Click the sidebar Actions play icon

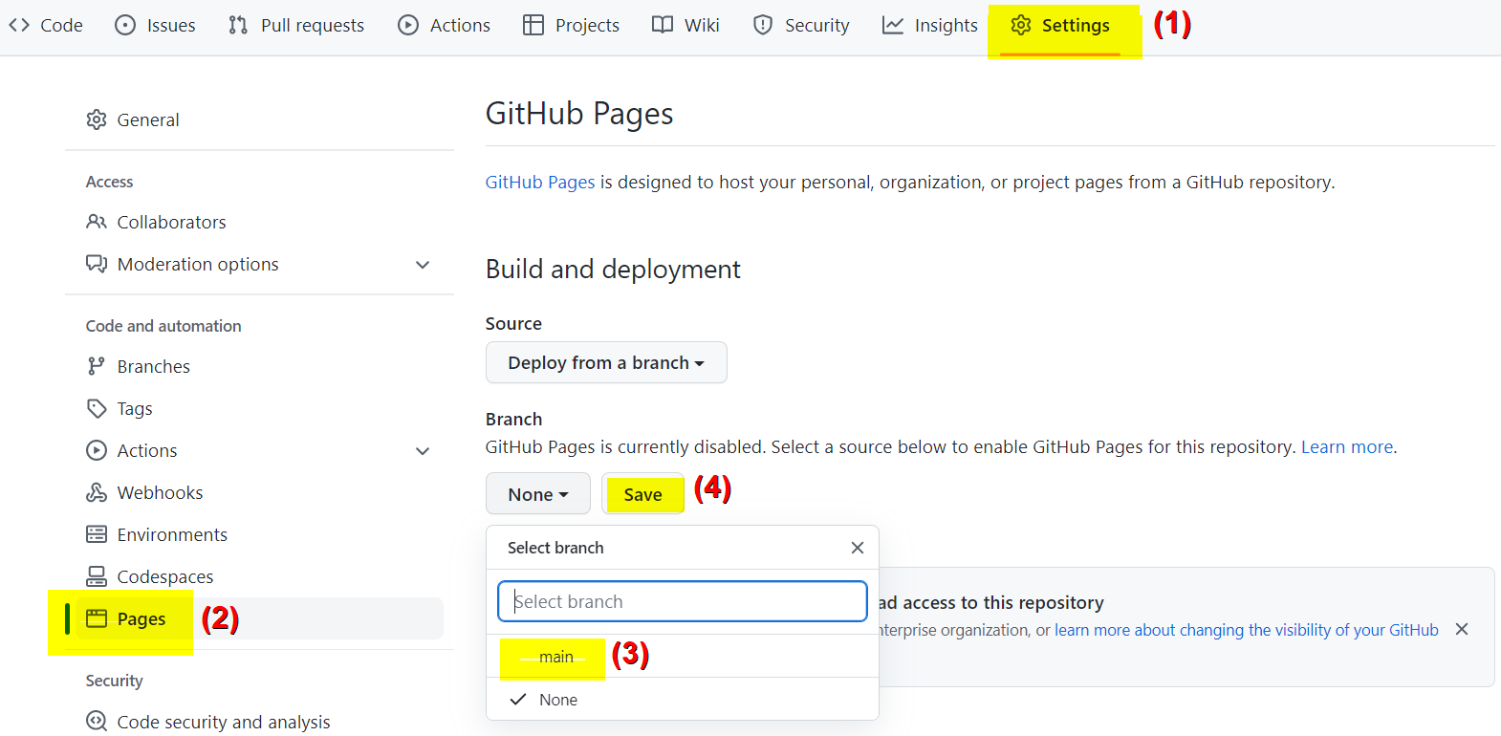(x=97, y=450)
